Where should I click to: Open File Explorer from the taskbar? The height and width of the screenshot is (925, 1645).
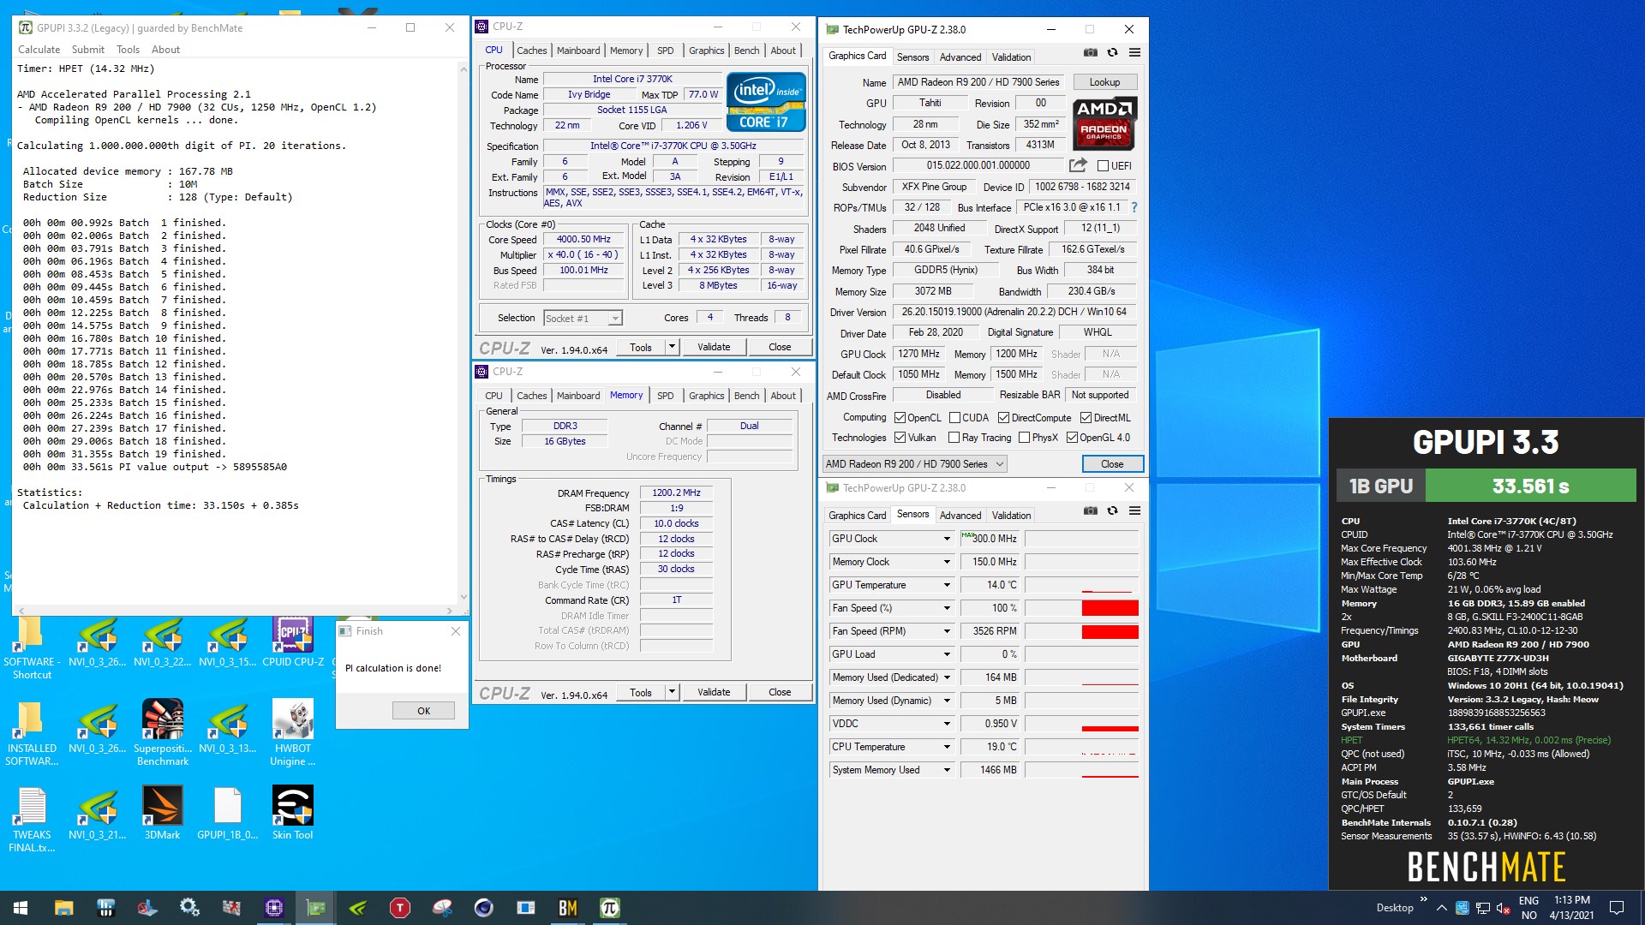(x=63, y=908)
